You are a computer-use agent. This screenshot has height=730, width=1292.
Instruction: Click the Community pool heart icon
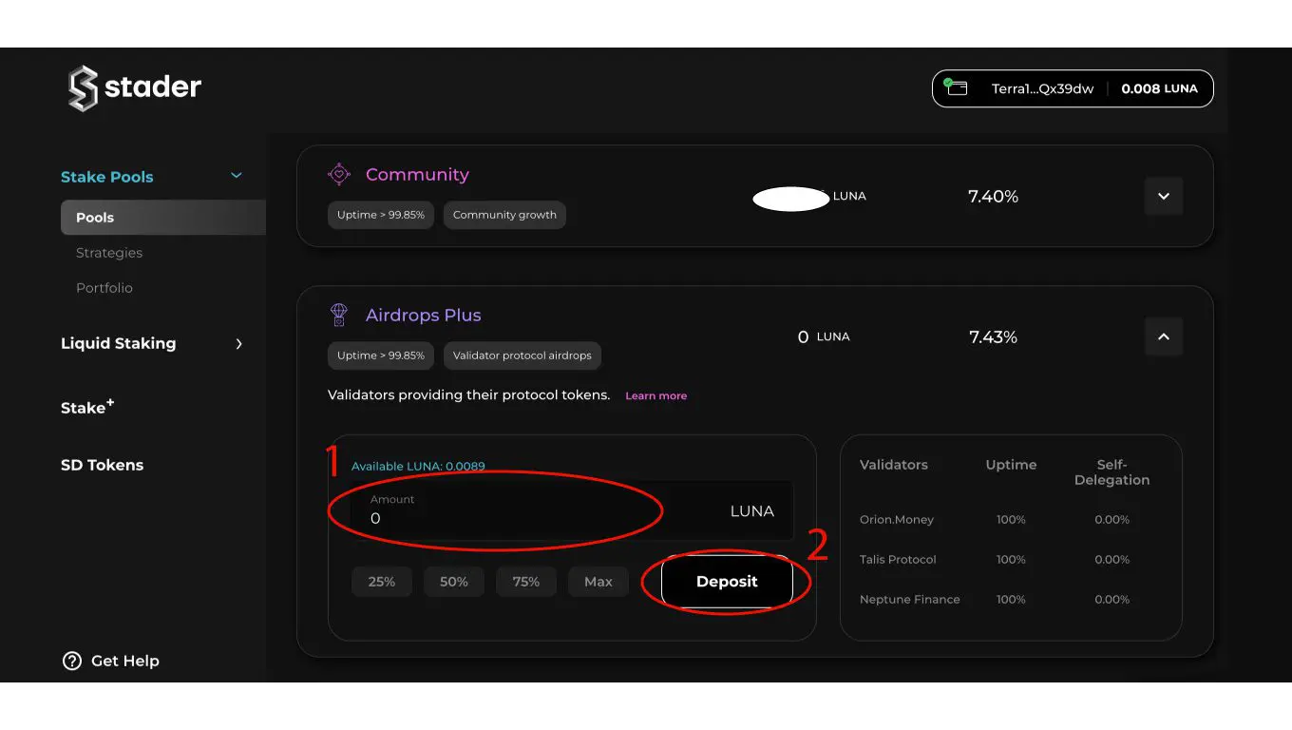(x=339, y=174)
